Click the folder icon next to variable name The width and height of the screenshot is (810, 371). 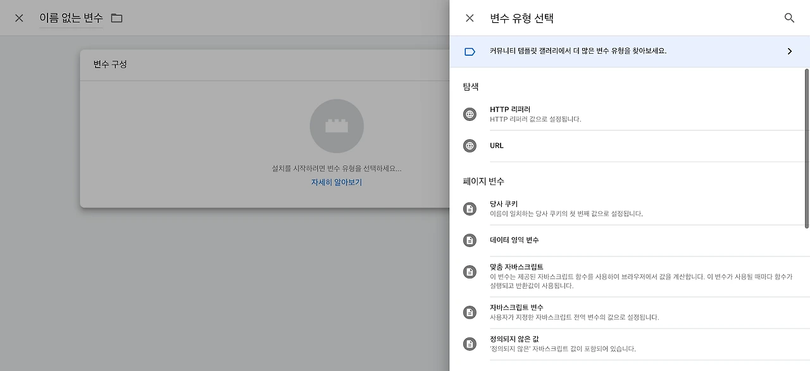116,18
